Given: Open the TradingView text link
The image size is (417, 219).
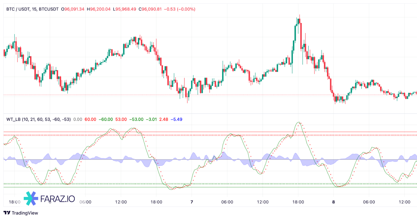Looking at the screenshot, I should [x=25, y=213].
